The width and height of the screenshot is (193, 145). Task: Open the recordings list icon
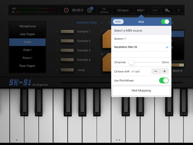click(x=90, y=10)
